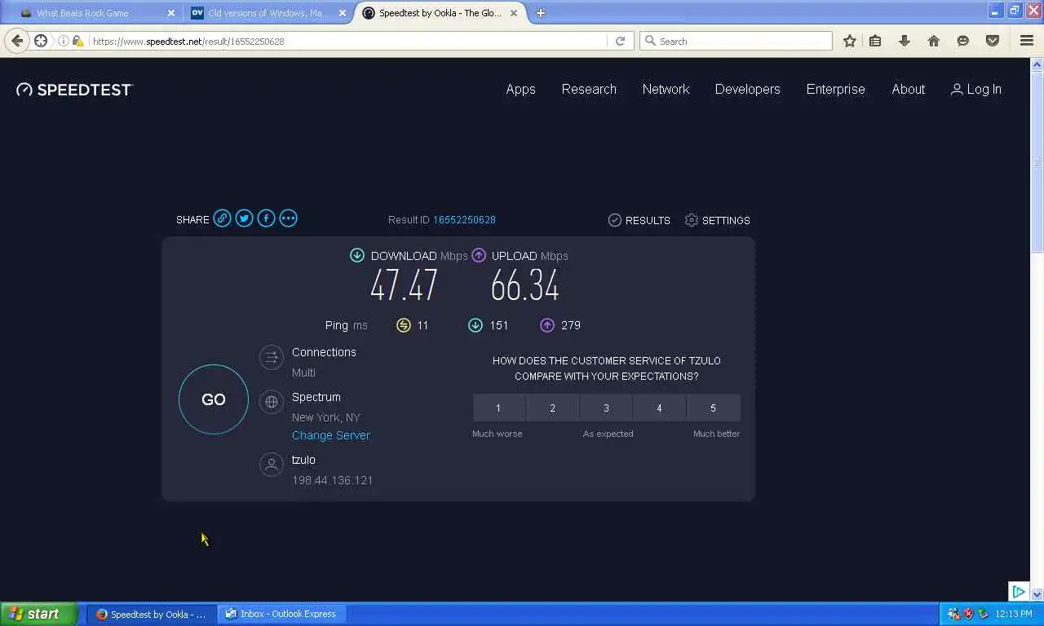This screenshot has height=626, width=1044.
Task: Open the downloads arrow icon
Action: (x=905, y=41)
